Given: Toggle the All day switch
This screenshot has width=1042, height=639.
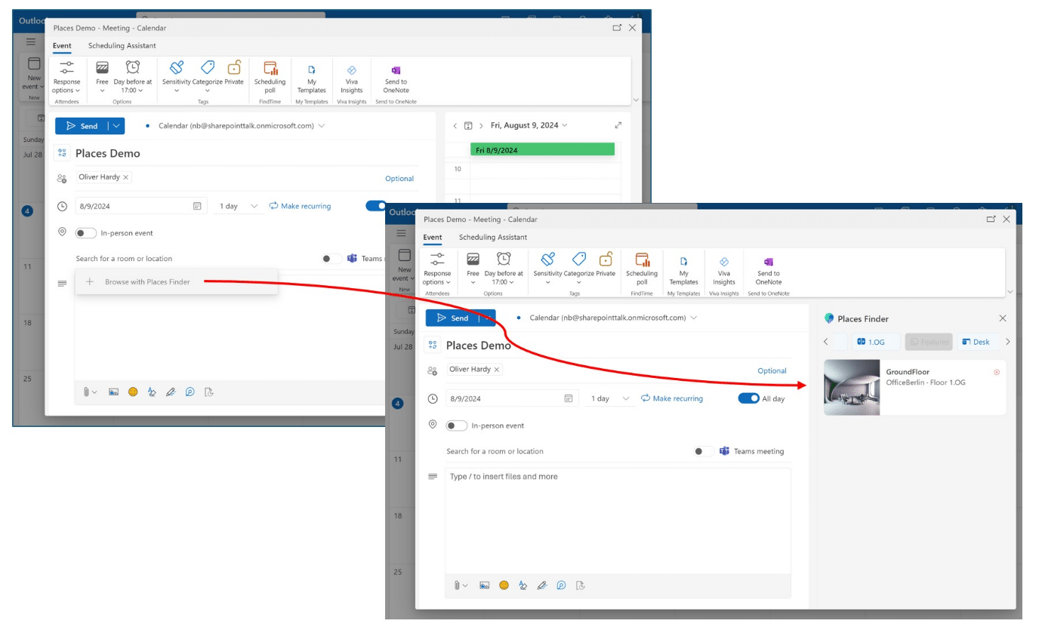Looking at the screenshot, I should (x=748, y=398).
